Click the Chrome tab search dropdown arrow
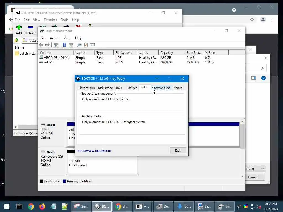Viewport: 283px width, 212px height. [234, 10]
